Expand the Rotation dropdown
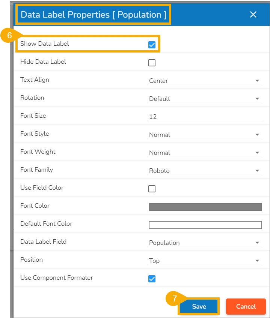 pyautogui.click(x=205, y=99)
